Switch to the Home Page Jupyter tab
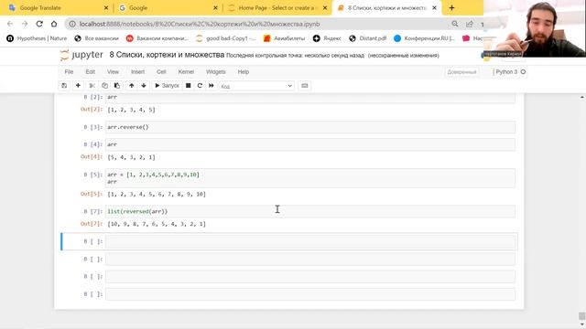Screen dimensions: 586x329 click(x=277, y=8)
